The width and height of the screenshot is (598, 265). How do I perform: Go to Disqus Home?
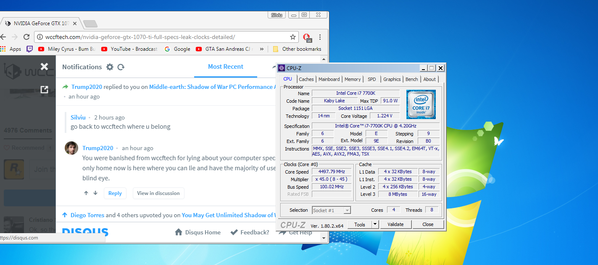tap(198, 232)
